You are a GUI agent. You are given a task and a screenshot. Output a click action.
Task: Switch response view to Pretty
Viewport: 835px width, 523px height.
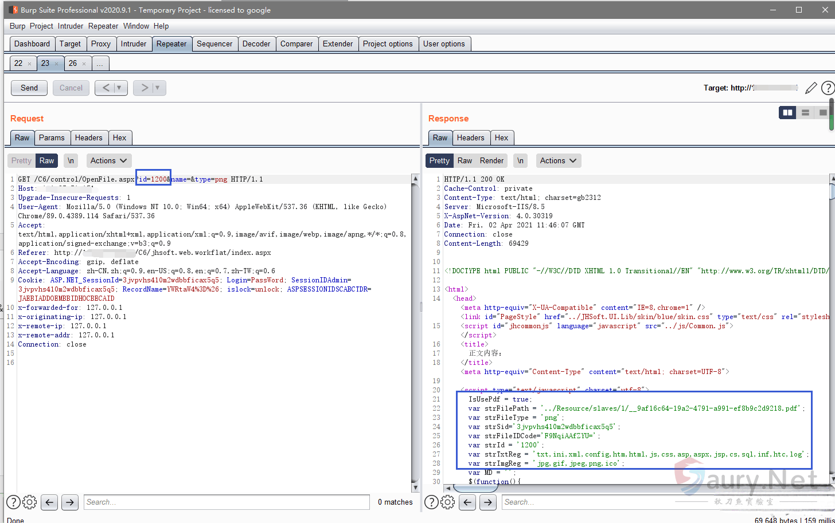439,161
